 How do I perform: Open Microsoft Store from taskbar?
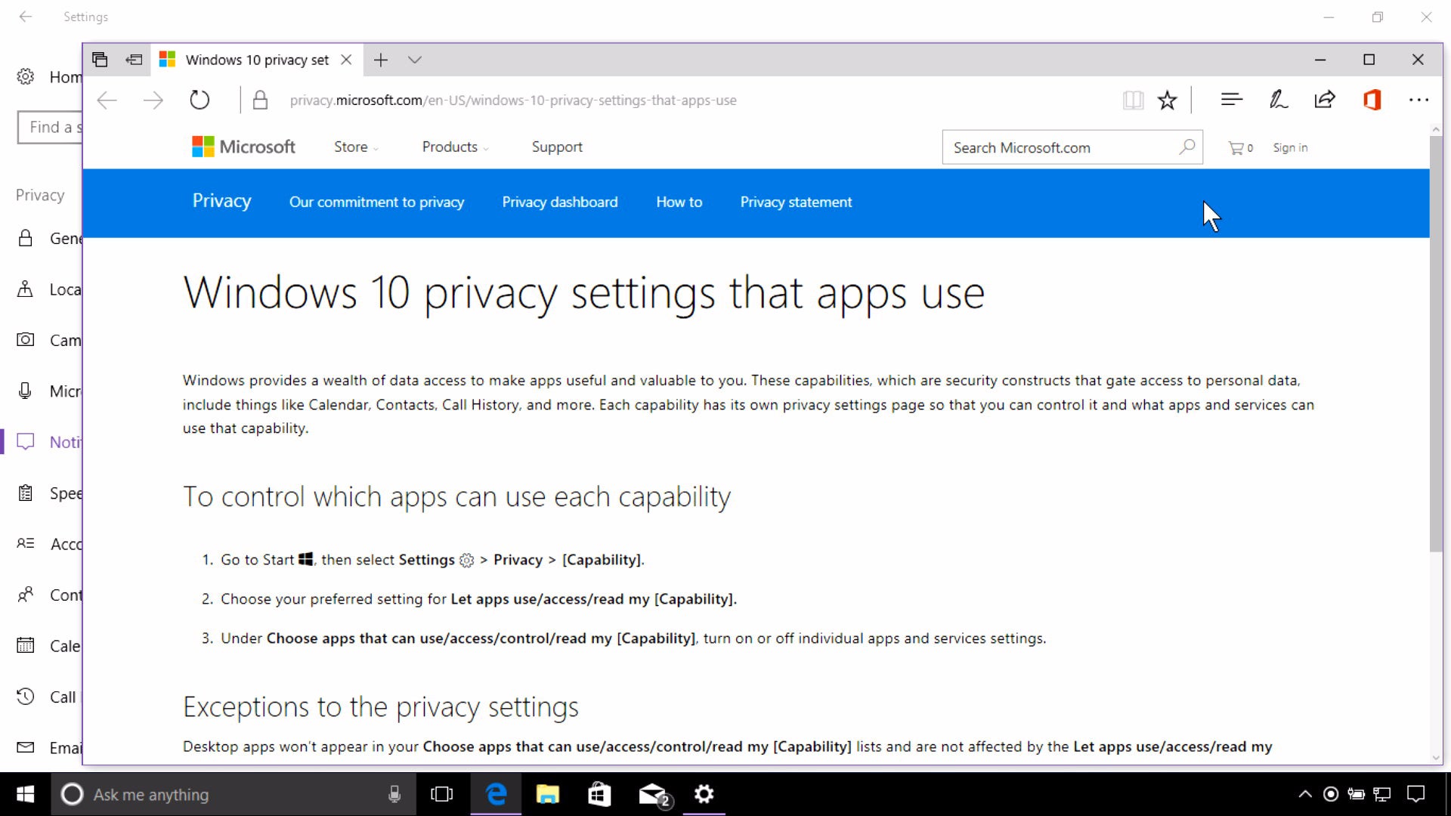click(599, 794)
